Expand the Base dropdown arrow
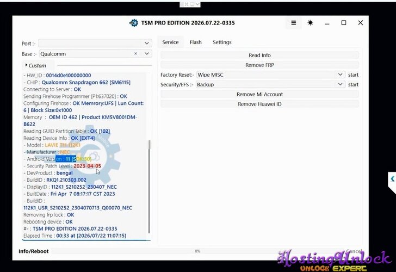Viewport: 396px width, 272px height. coord(147,53)
